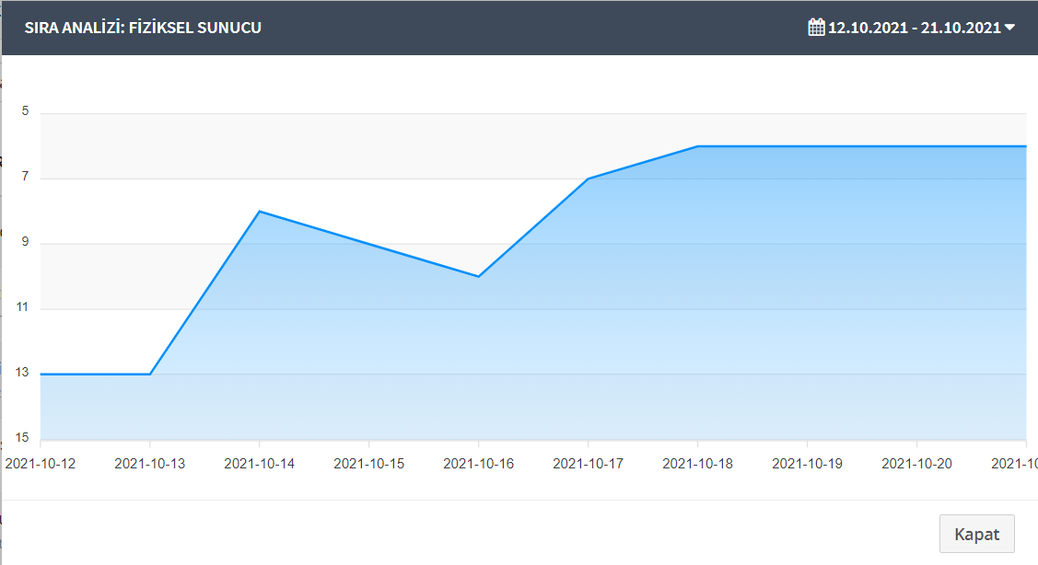This screenshot has width=1038, height=565.
Task: Click chart peak data point at 2021-10-14
Action: pos(260,211)
